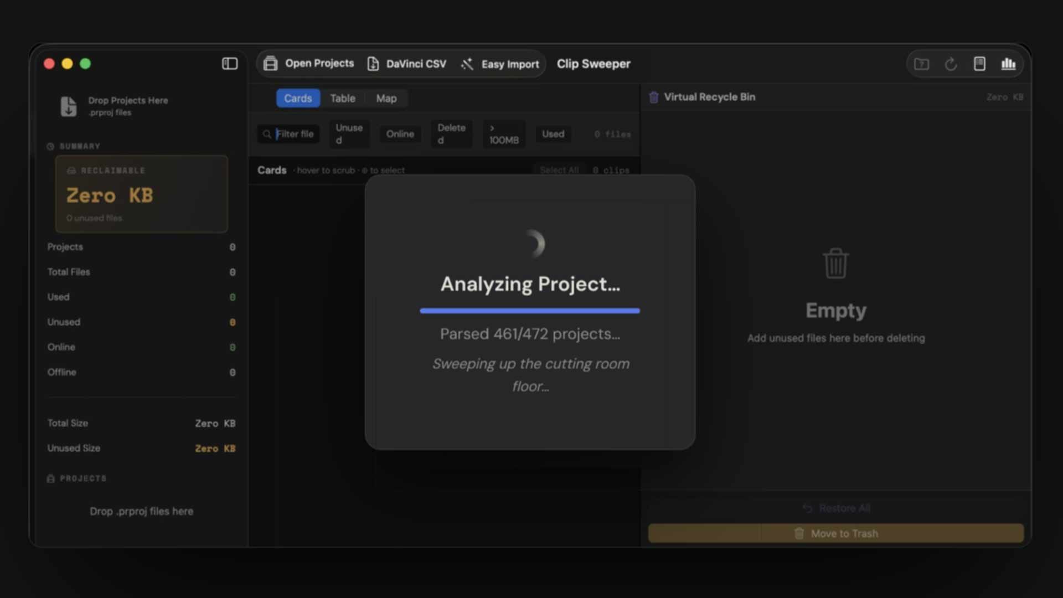This screenshot has width=1063, height=598.
Task: Click the Move to Trash button
Action: pyautogui.click(x=836, y=534)
